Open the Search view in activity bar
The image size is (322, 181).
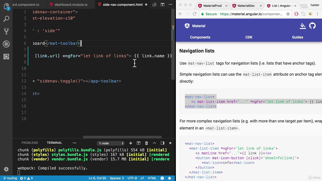tap(6, 19)
